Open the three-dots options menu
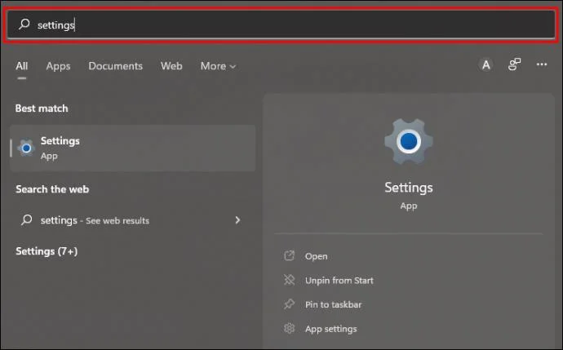Screen dimensions: 563x350 [542, 64]
